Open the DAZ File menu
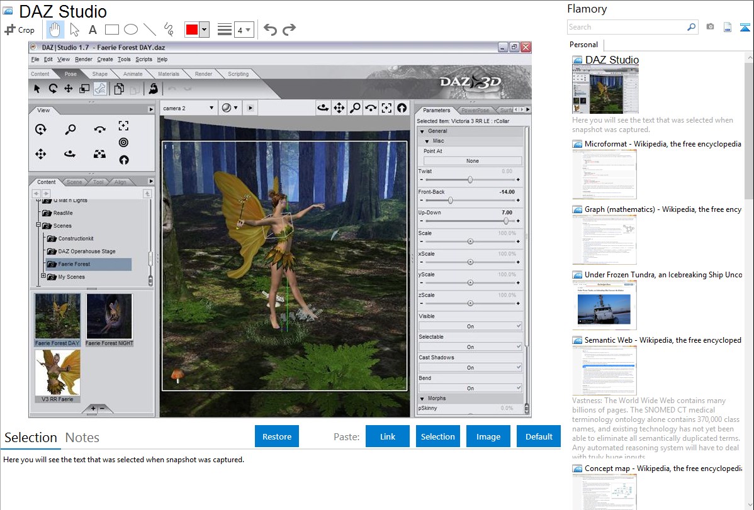Image resolution: width=754 pixels, height=510 pixels. pyautogui.click(x=35, y=60)
